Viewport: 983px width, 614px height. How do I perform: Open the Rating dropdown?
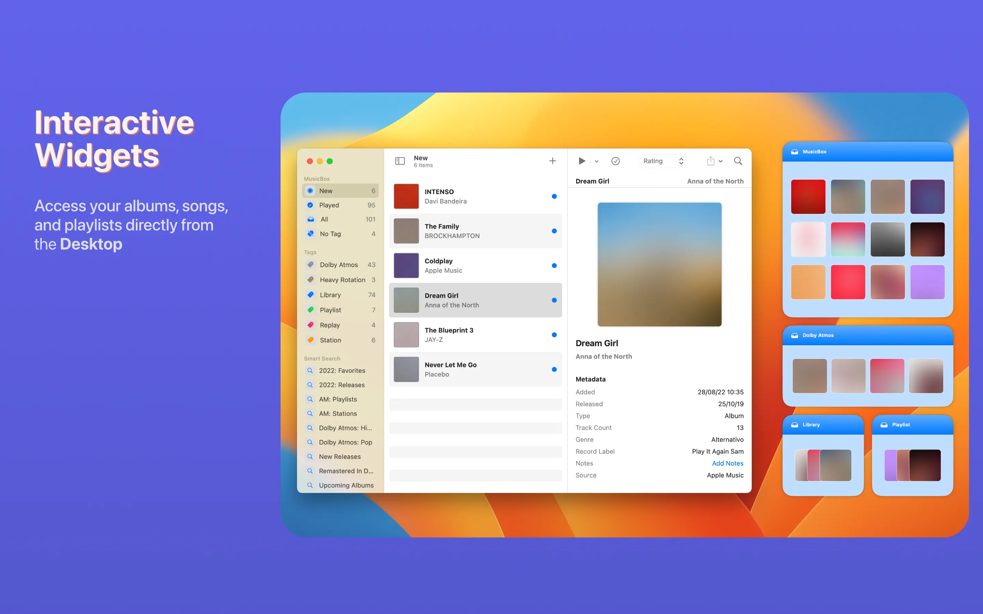pos(663,161)
